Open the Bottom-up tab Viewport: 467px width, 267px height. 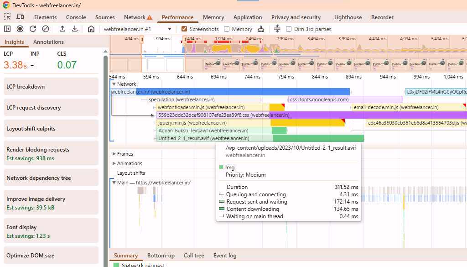pyautogui.click(x=161, y=256)
